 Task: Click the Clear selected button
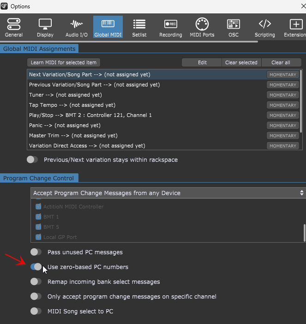(241, 62)
